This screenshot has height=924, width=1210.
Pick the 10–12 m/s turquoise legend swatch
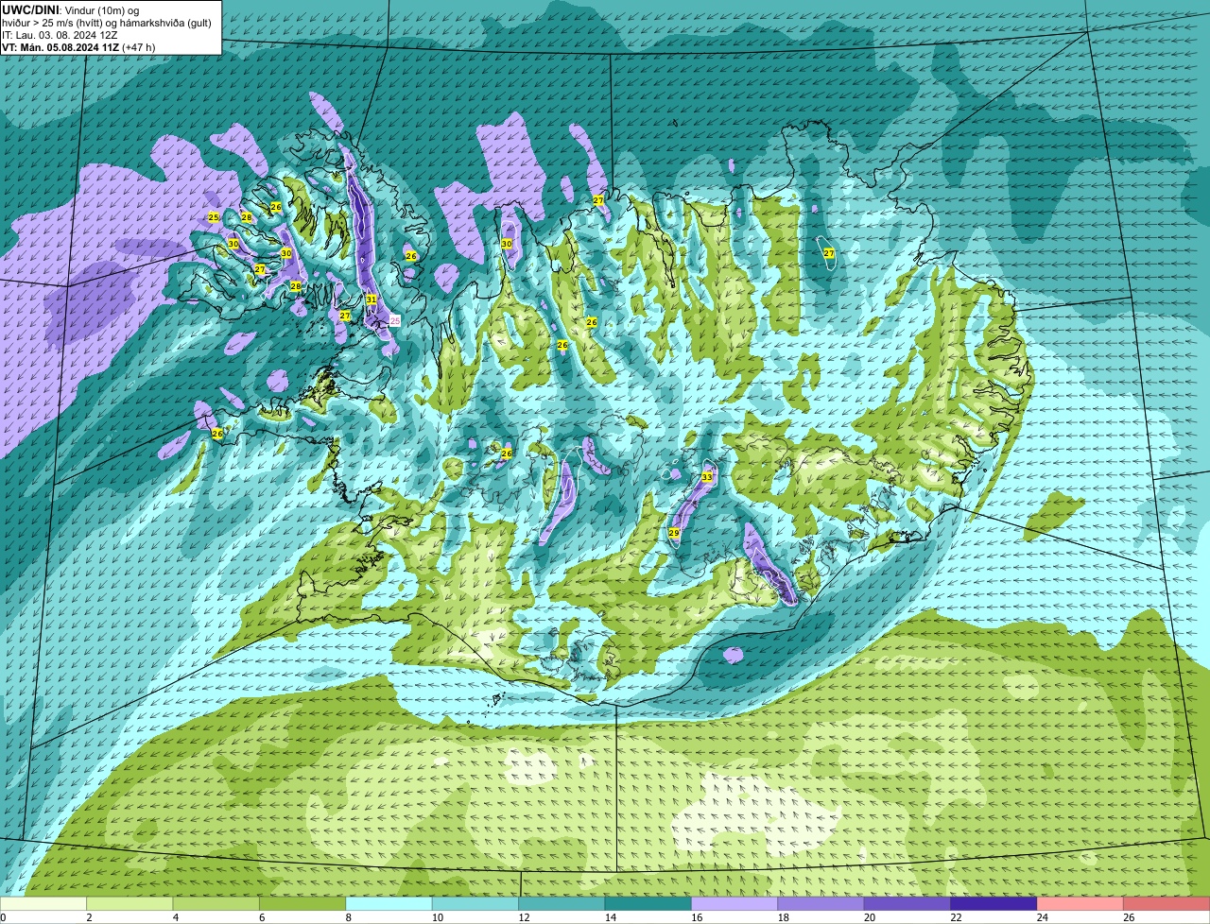coord(475,903)
